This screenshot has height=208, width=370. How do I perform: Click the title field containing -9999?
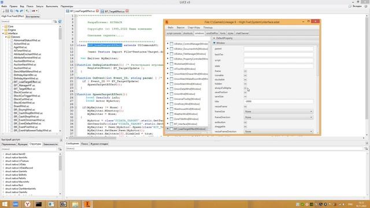click(279, 102)
